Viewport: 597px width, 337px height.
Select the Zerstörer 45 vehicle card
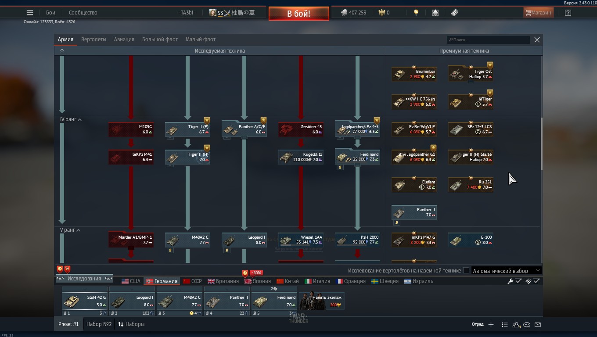301,129
